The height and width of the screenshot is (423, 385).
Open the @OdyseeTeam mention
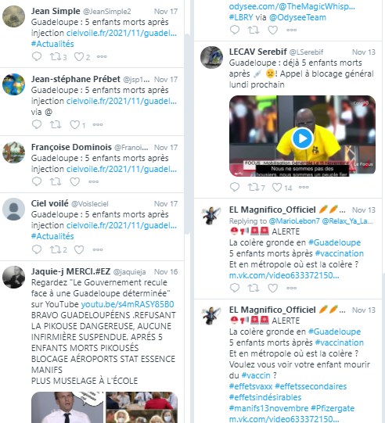(x=297, y=17)
